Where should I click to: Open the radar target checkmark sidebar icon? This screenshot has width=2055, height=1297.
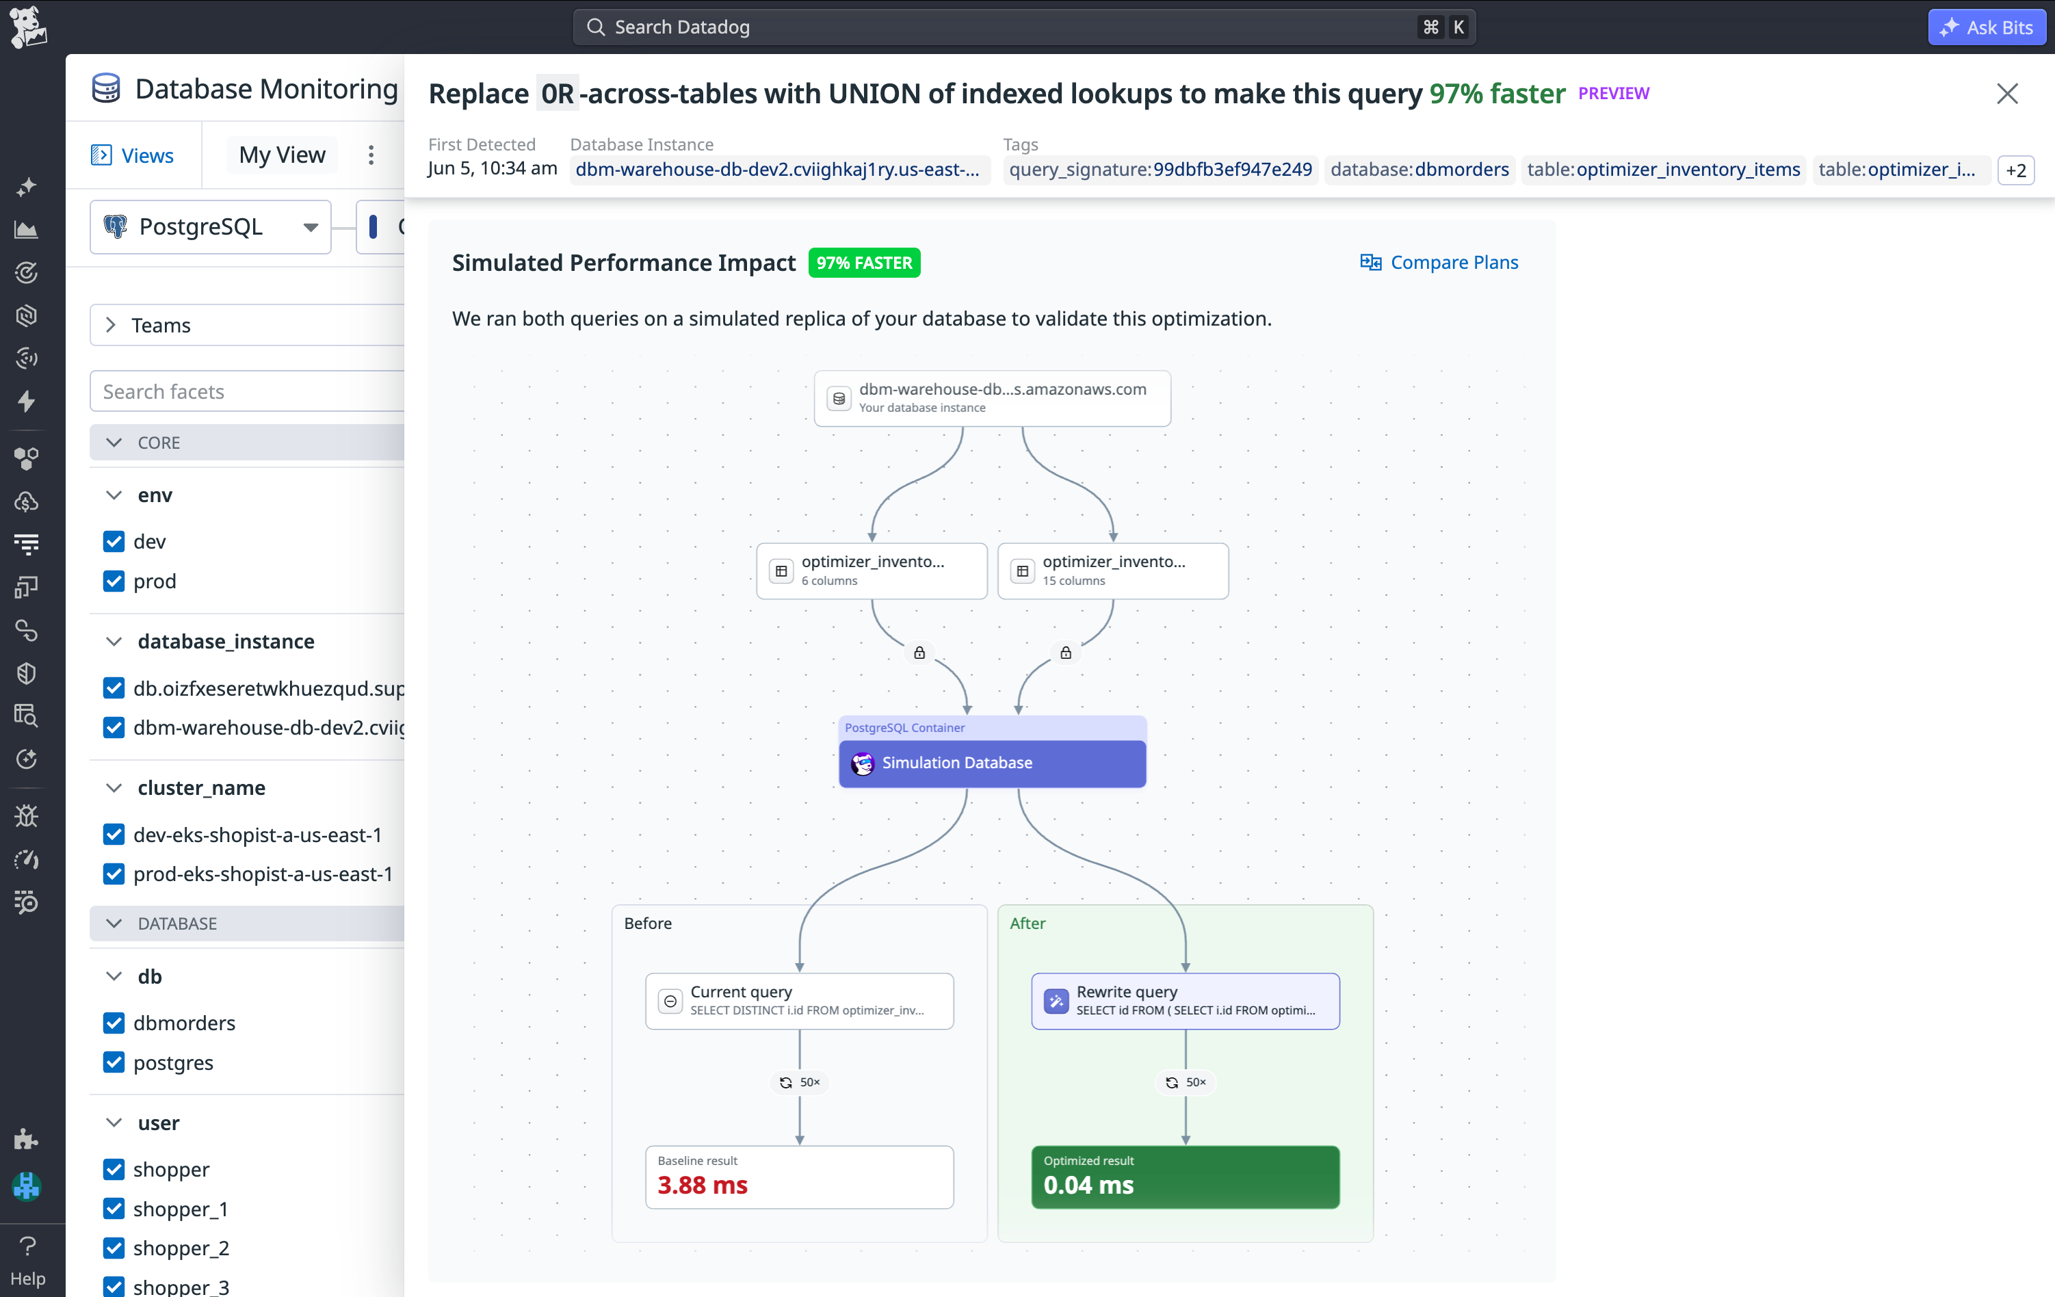(27, 272)
